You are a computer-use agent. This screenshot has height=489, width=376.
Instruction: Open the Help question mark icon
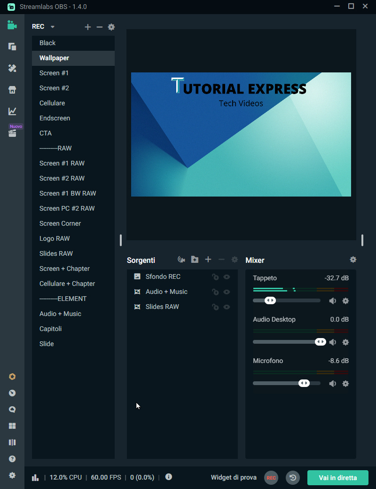12,459
